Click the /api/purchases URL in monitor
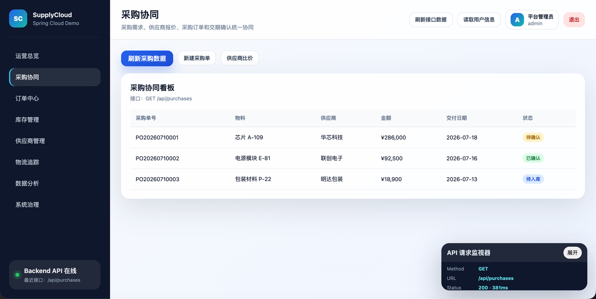 pyautogui.click(x=496, y=279)
